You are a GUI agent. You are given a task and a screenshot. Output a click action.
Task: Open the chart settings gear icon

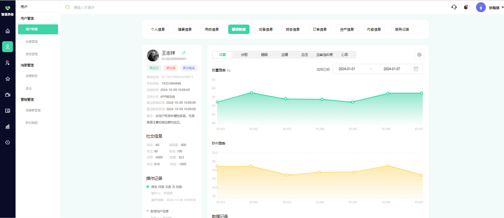point(419,55)
